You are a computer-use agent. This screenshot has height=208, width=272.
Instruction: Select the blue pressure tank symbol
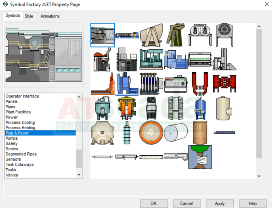pyautogui.click(x=200, y=108)
